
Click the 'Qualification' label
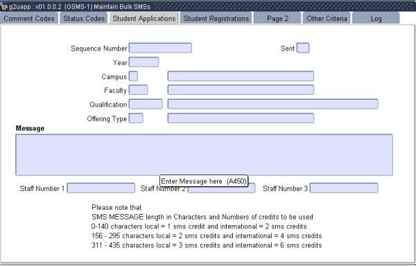(x=108, y=105)
